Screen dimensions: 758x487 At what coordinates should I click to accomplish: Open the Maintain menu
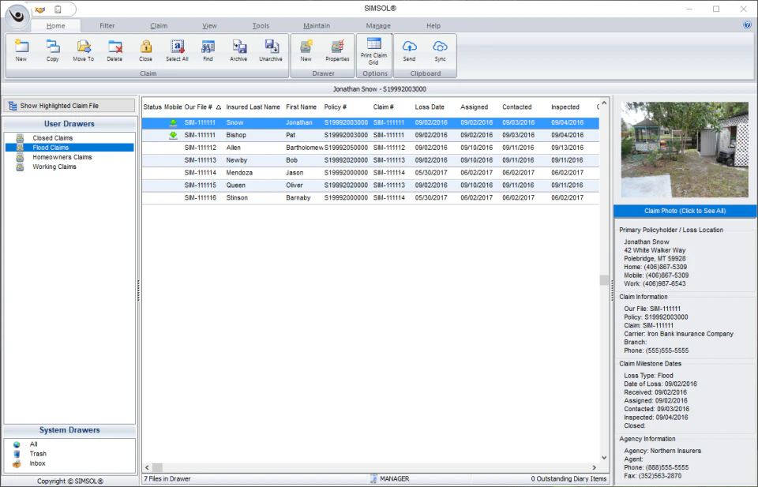pos(317,25)
